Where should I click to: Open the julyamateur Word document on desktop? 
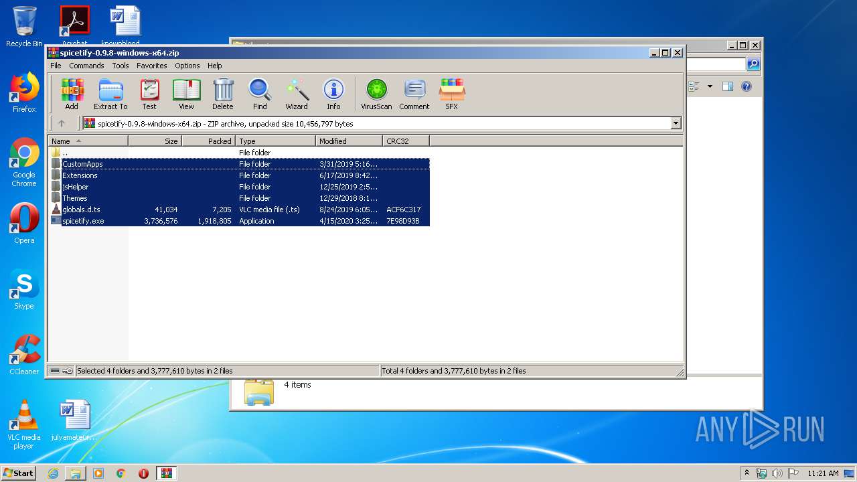point(74,421)
